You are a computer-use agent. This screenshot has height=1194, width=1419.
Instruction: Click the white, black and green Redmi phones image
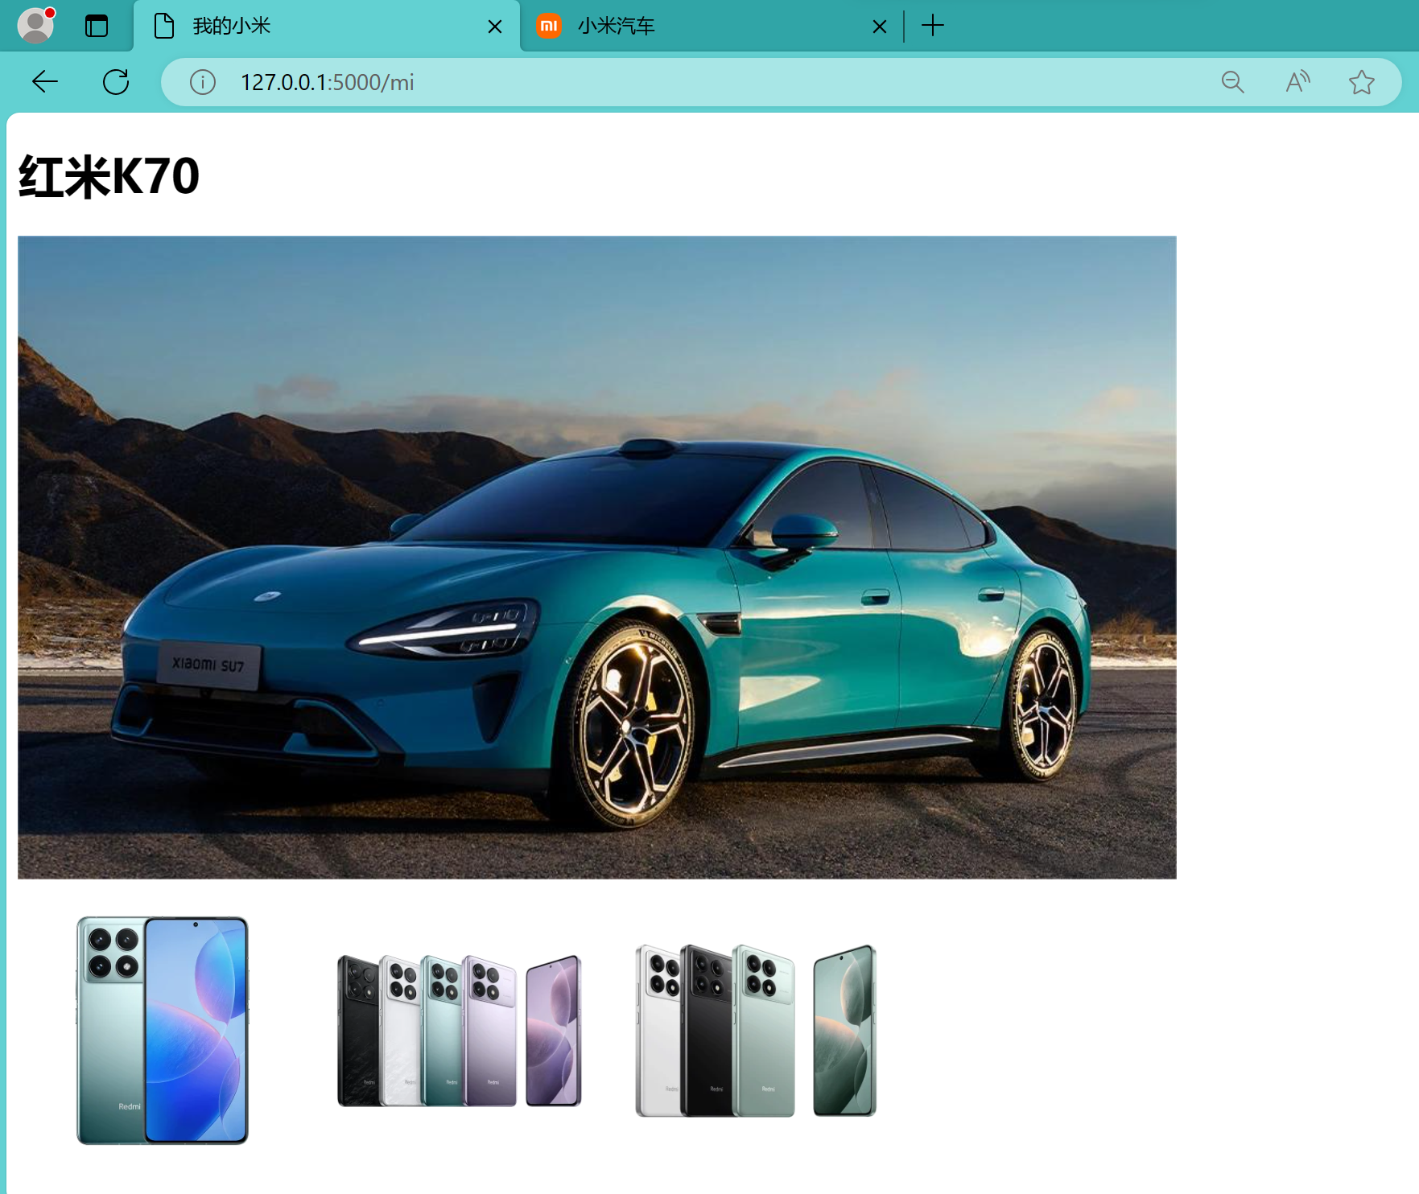[x=756, y=1031]
